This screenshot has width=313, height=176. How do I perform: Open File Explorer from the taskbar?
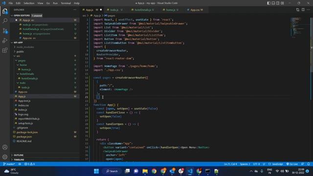[145, 171]
